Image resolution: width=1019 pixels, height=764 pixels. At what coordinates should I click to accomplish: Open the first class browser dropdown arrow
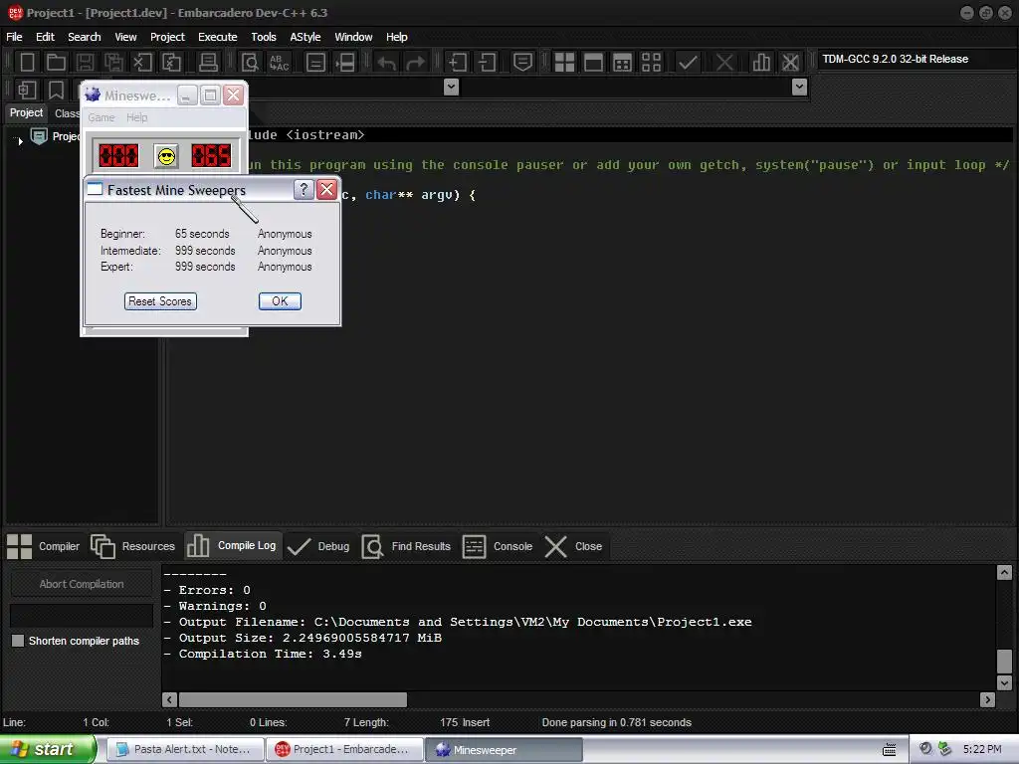click(x=451, y=87)
